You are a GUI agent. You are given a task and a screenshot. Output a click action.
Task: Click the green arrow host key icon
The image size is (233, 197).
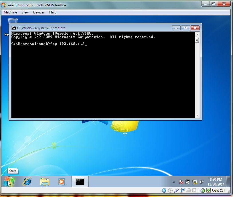[208, 190]
